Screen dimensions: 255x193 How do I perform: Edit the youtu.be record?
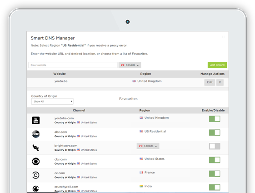tap(210, 82)
